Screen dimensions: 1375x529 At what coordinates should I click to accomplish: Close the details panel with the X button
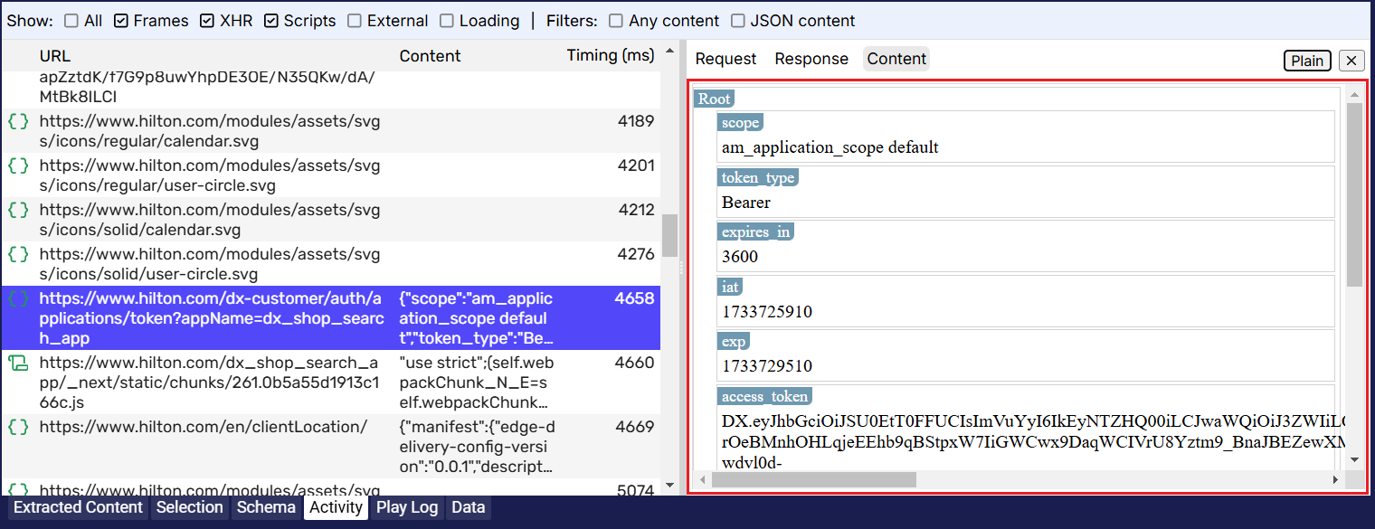point(1351,61)
